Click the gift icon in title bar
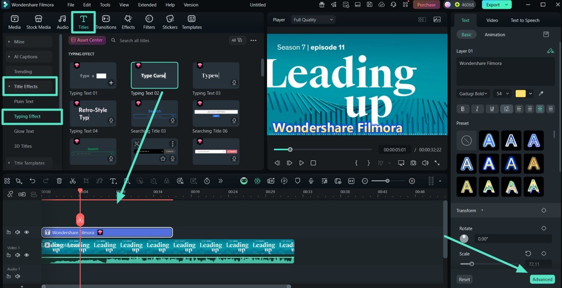 322,5
